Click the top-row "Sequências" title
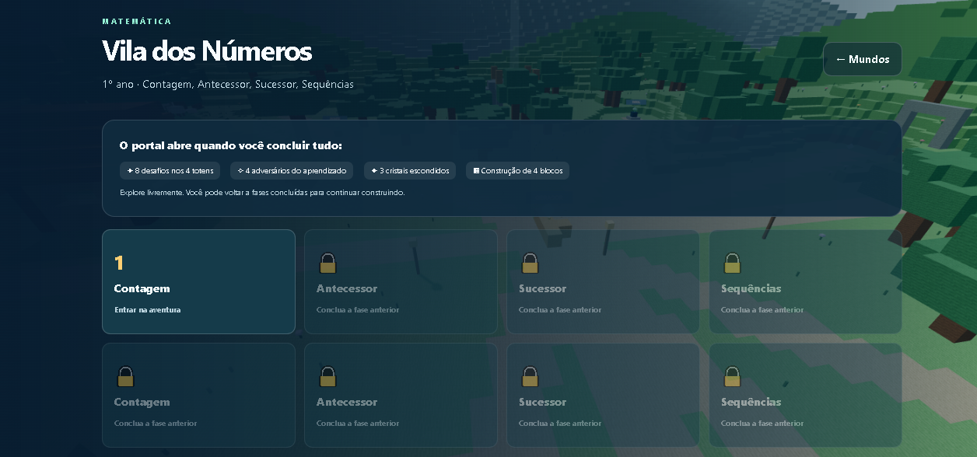The image size is (977, 457). (751, 288)
